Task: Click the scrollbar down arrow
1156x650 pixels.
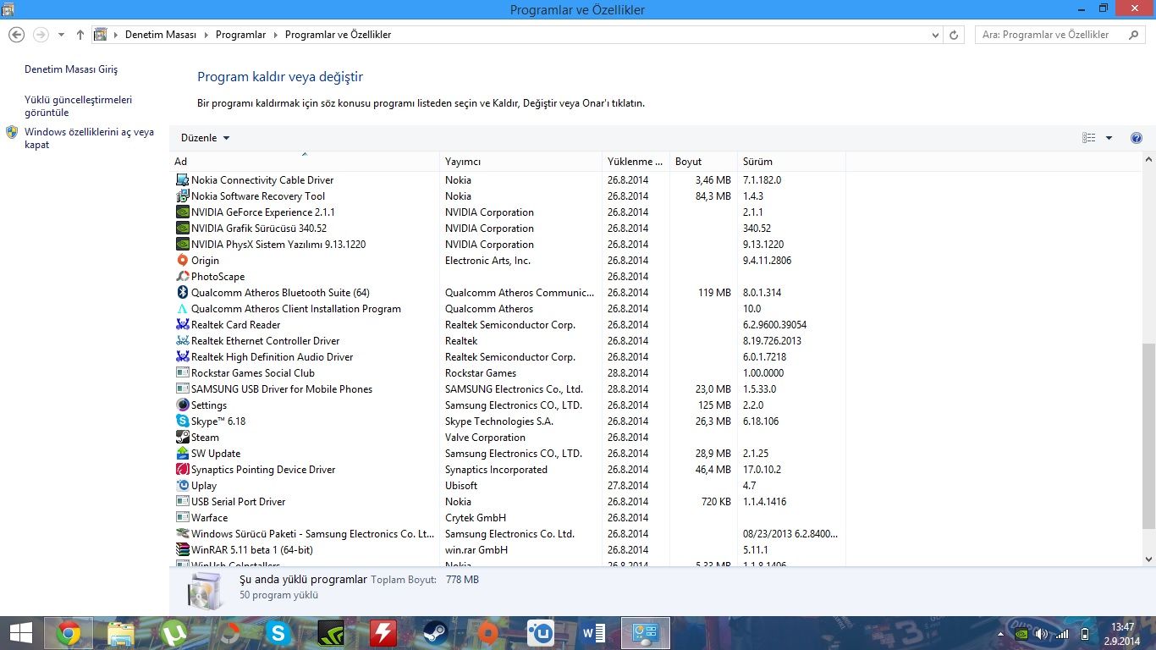Action: [1148, 559]
